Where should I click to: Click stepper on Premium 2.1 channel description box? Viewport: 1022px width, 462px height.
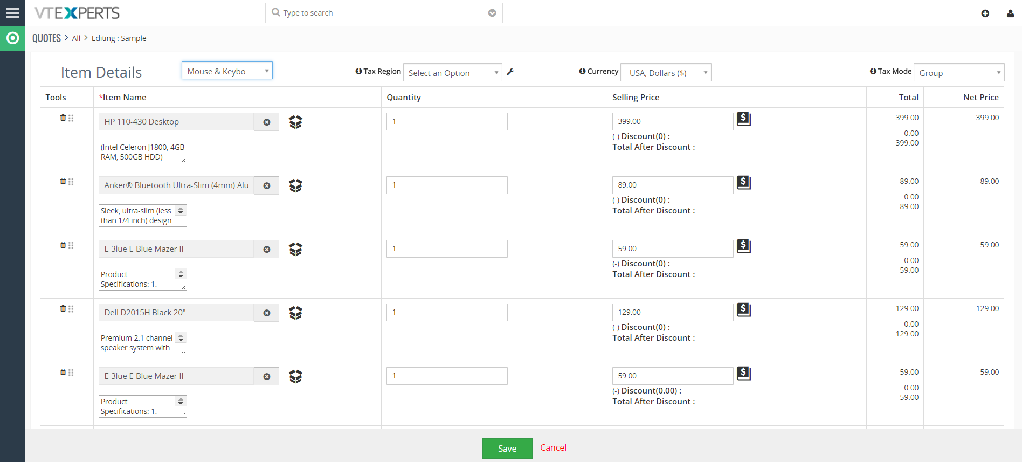tap(181, 338)
